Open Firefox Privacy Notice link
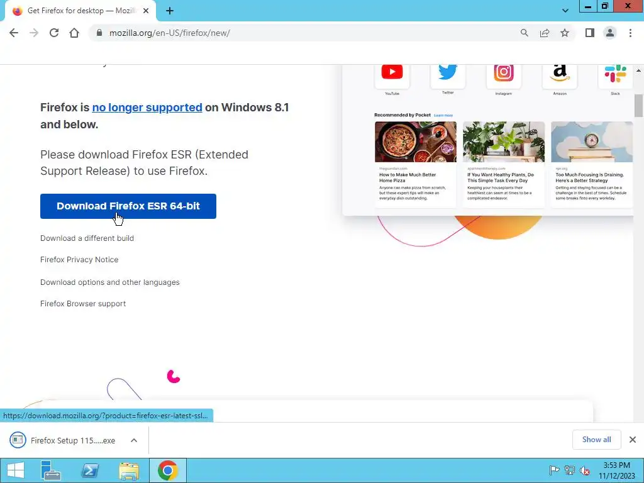Screen dimensions: 644x483 (x=79, y=260)
